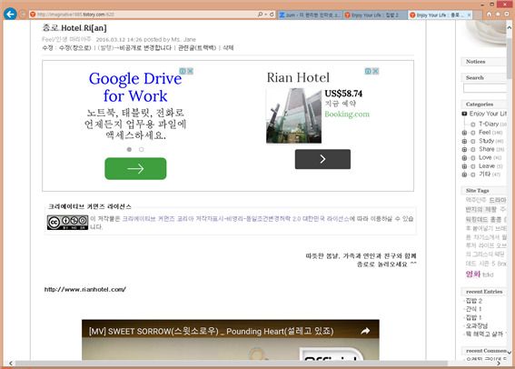Expand the Feel category plus icon

464,133
